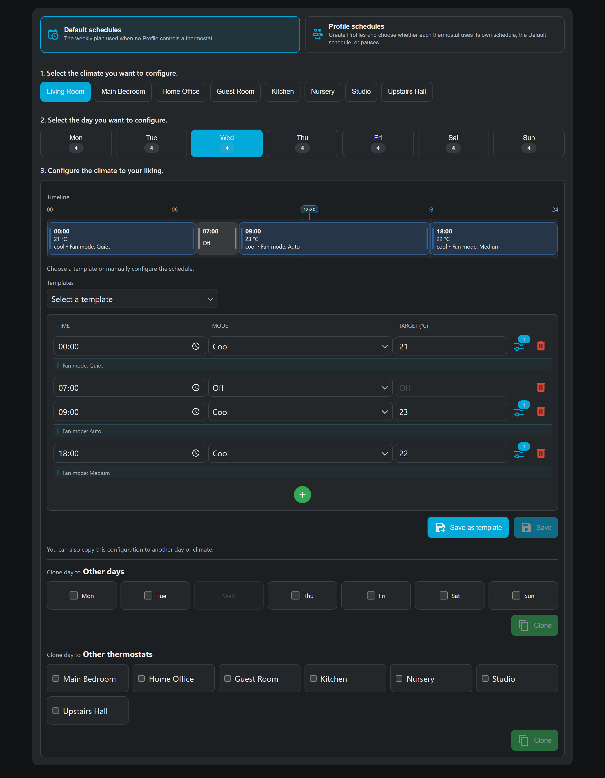
Task: Select the Nursery climate
Action: click(323, 92)
